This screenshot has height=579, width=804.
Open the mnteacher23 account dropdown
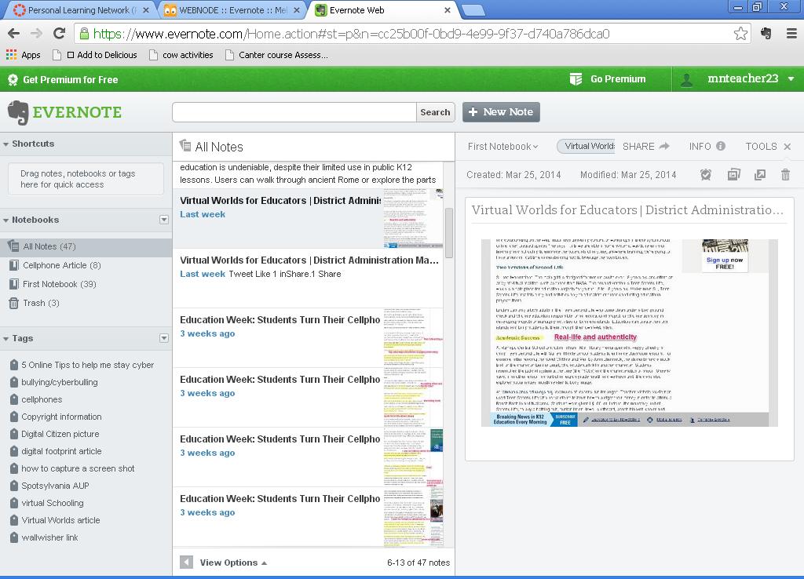click(791, 79)
